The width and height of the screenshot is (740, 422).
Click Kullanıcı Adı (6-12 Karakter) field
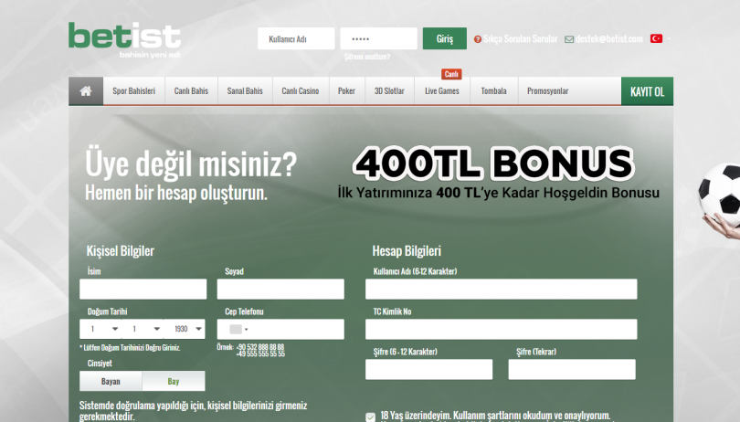pyautogui.click(x=502, y=289)
